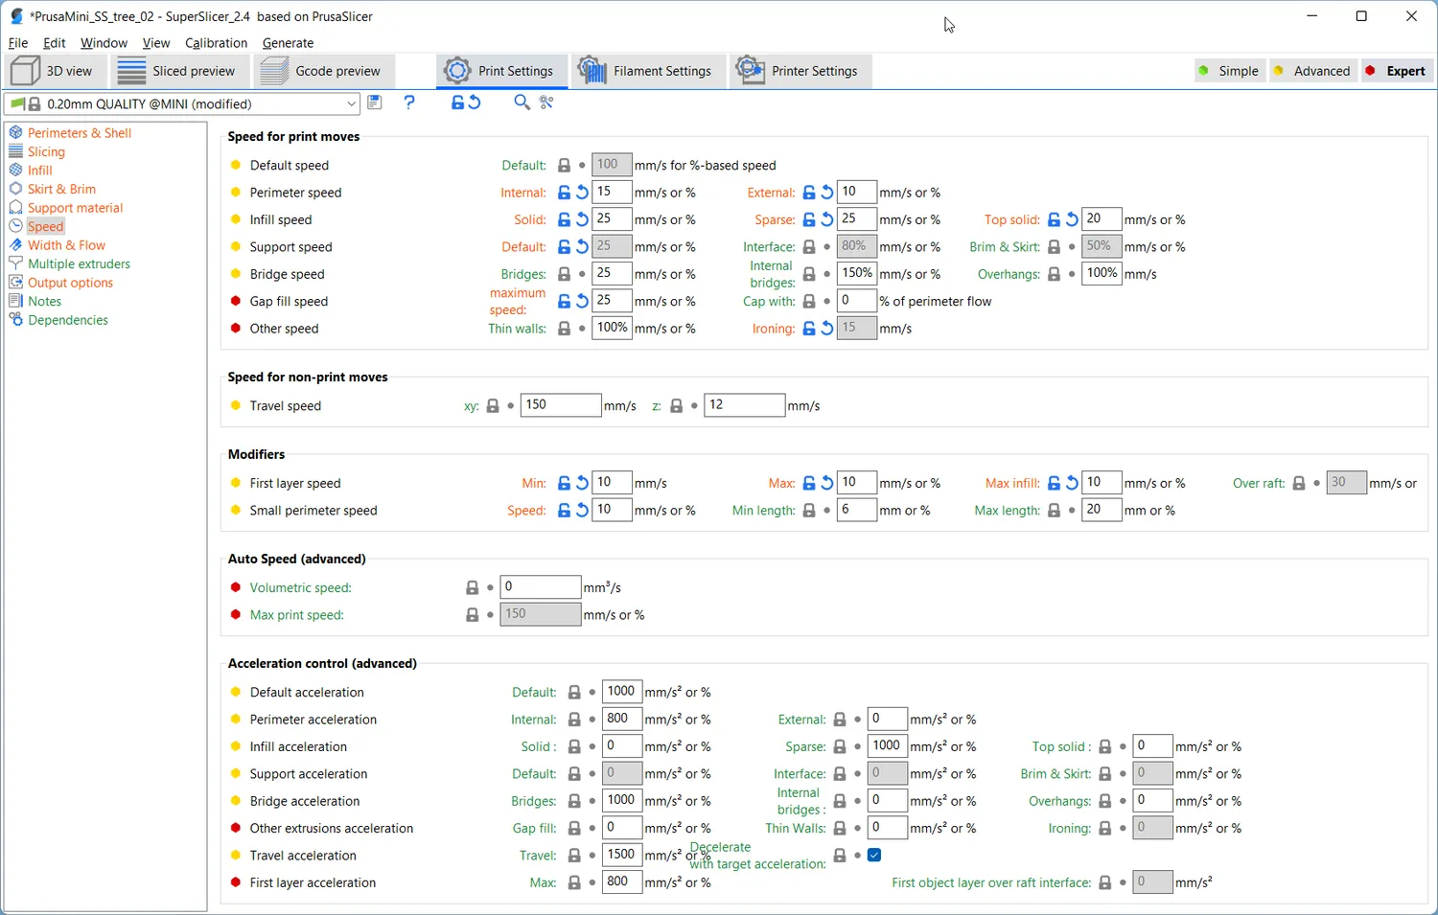Open the Dependencies settings page
The image size is (1438, 915).
point(67,320)
